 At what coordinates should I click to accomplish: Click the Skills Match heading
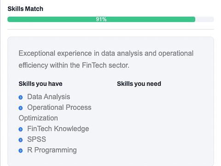[25, 9]
